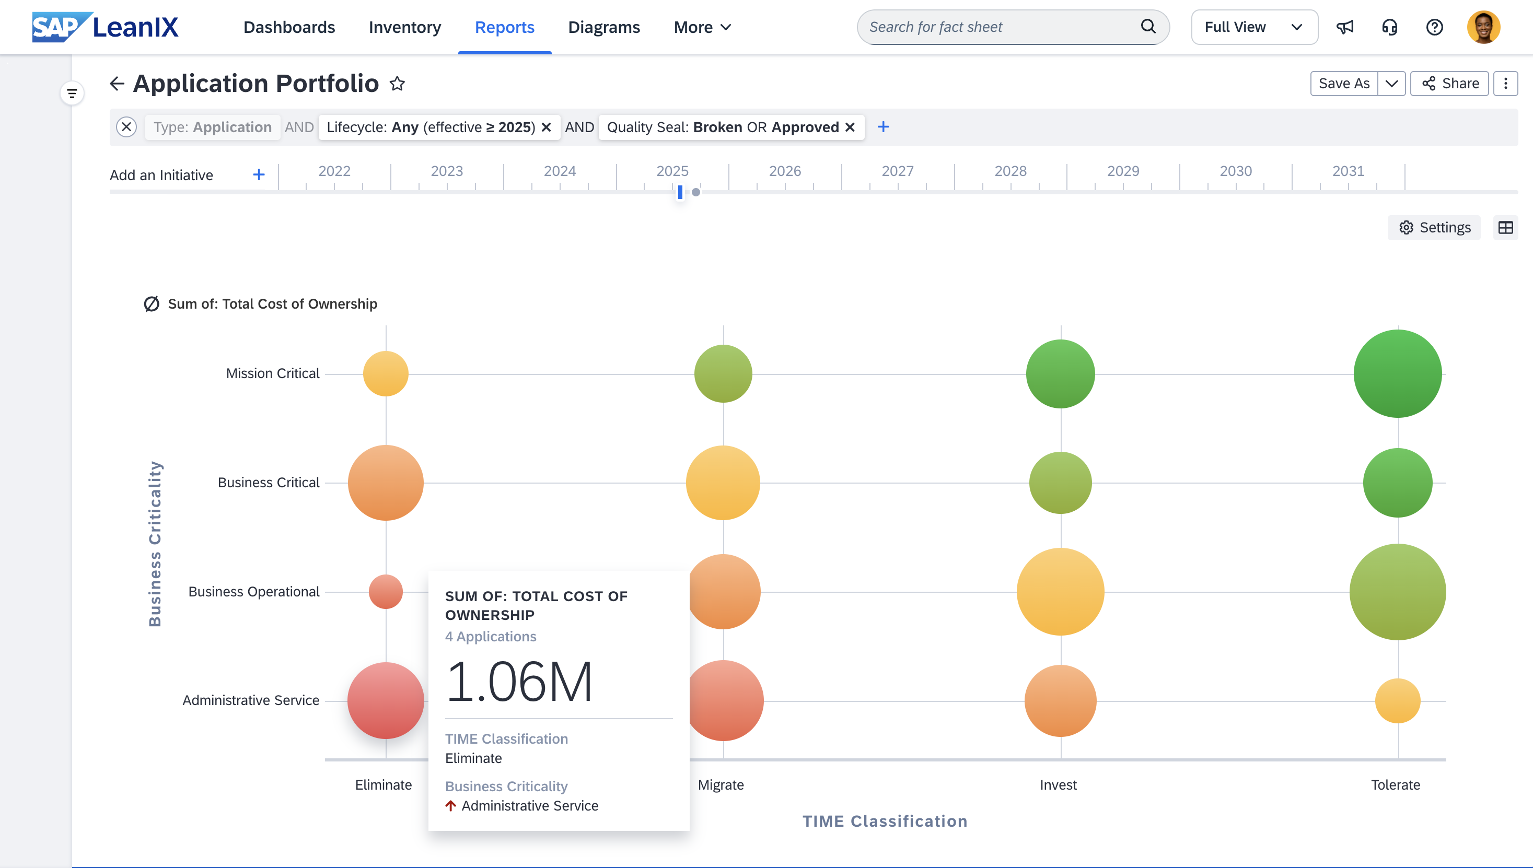Click the blue timeline slider handle
This screenshot has width=1533, height=868.
coord(680,192)
